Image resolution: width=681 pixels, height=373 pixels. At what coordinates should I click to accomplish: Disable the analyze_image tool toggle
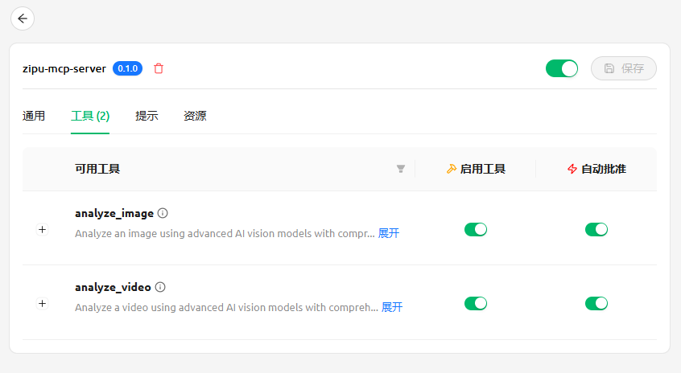pyautogui.click(x=476, y=229)
